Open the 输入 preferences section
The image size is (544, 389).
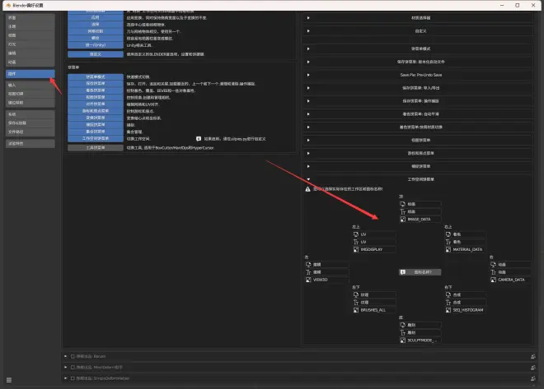(30, 86)
